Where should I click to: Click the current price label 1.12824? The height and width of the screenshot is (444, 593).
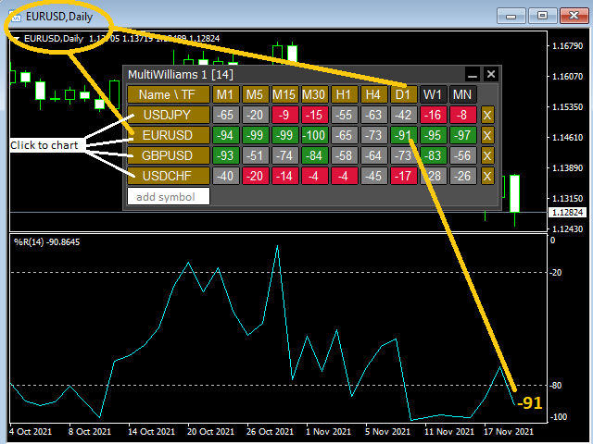click(x=567, y=212)
